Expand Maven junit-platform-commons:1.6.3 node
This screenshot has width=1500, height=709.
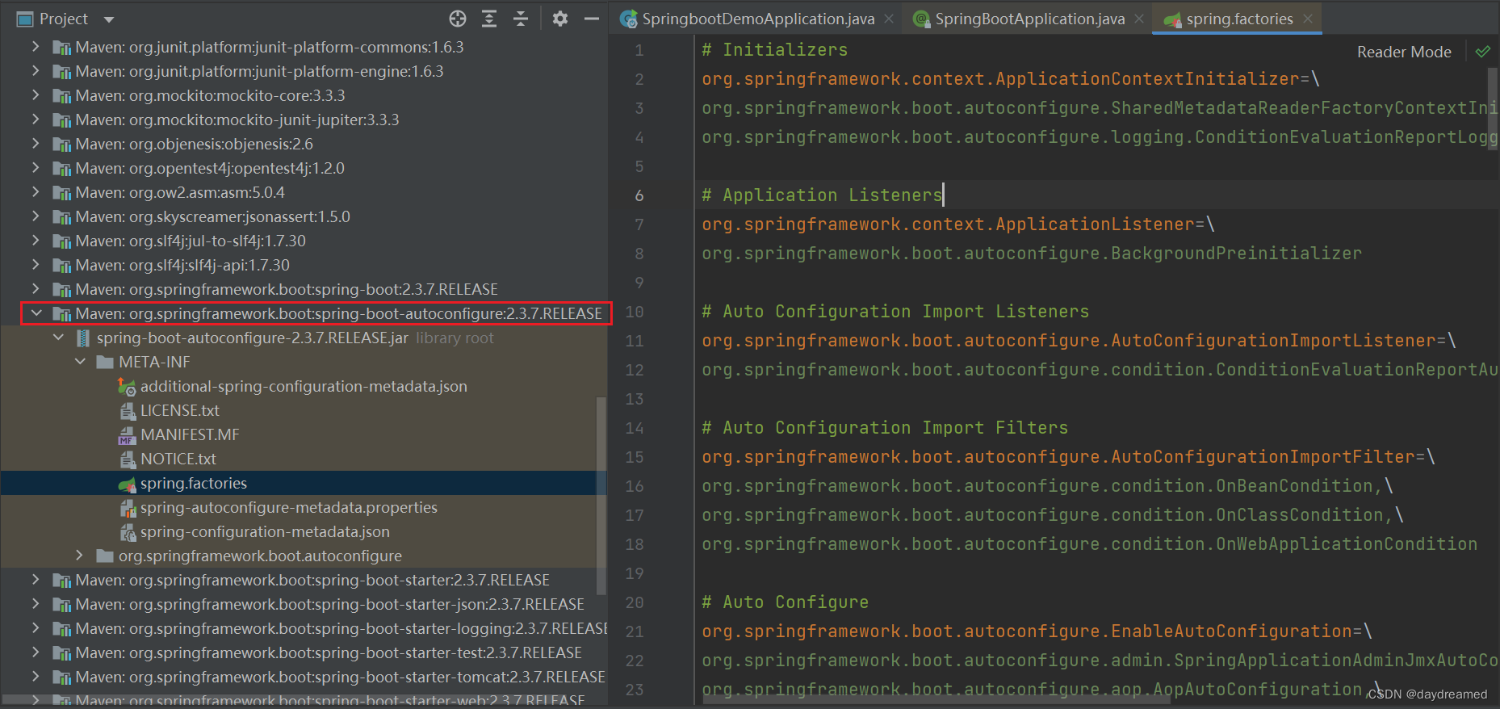(x=36, y=47)
